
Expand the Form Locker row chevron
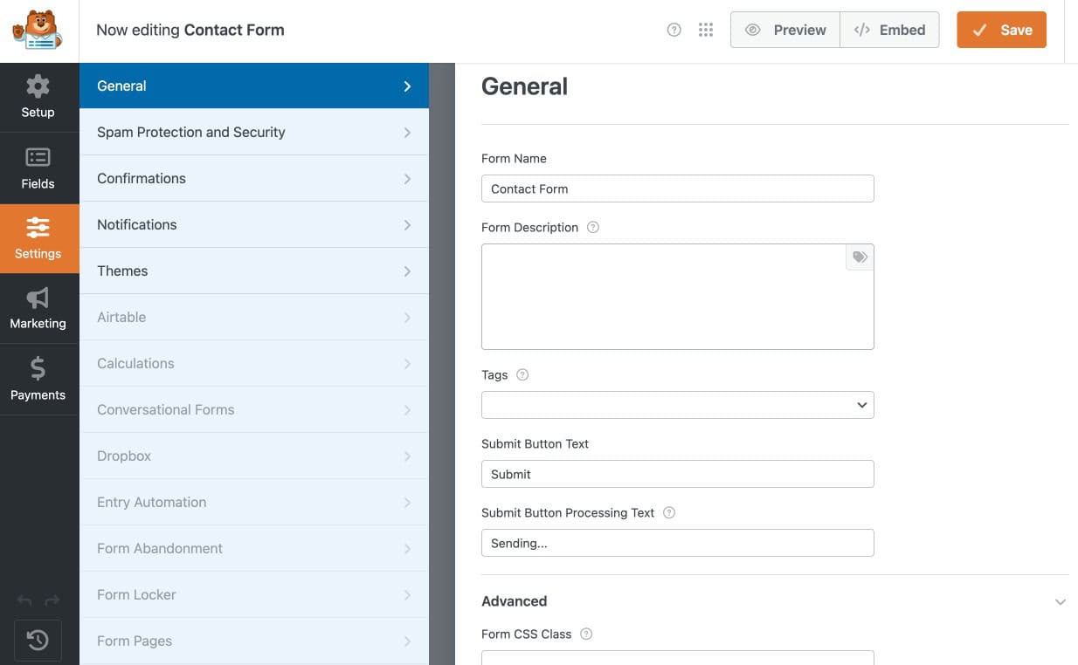click(x=407, y=594)
